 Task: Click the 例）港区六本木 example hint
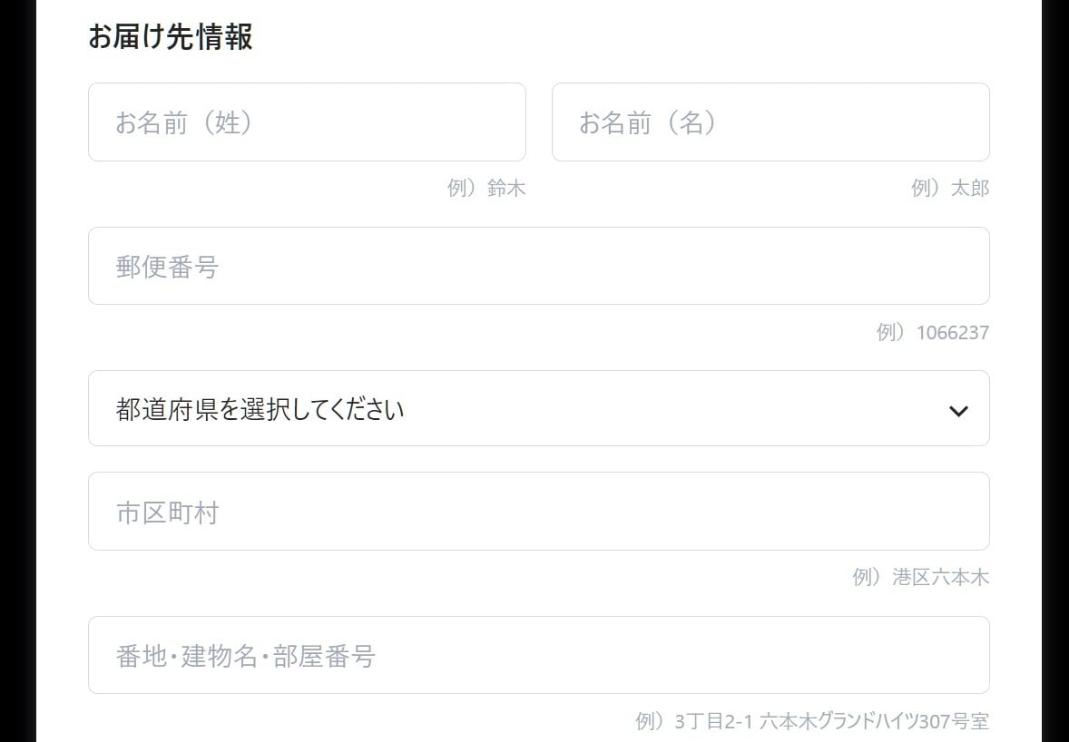click(920, 578)
